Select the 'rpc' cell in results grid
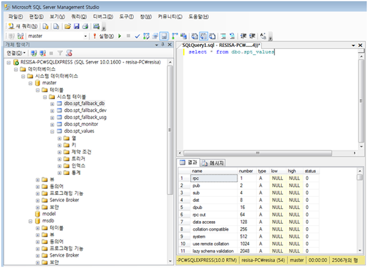 click(213, 178)
